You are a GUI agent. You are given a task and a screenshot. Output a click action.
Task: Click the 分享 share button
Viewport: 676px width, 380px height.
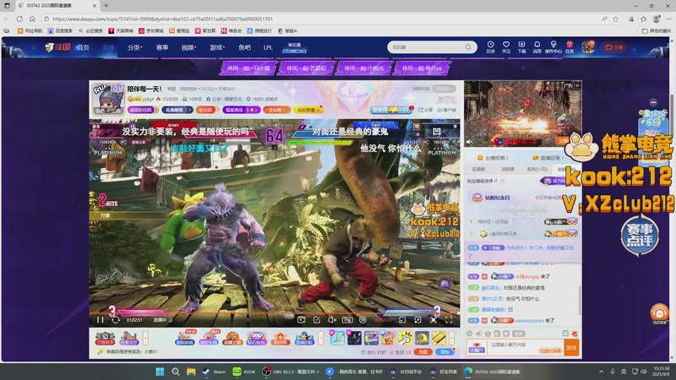click(x=426, y=110)
